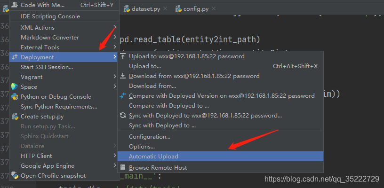Choose Vagrant menu entry
384x188 pixels.
click(64, 77)
